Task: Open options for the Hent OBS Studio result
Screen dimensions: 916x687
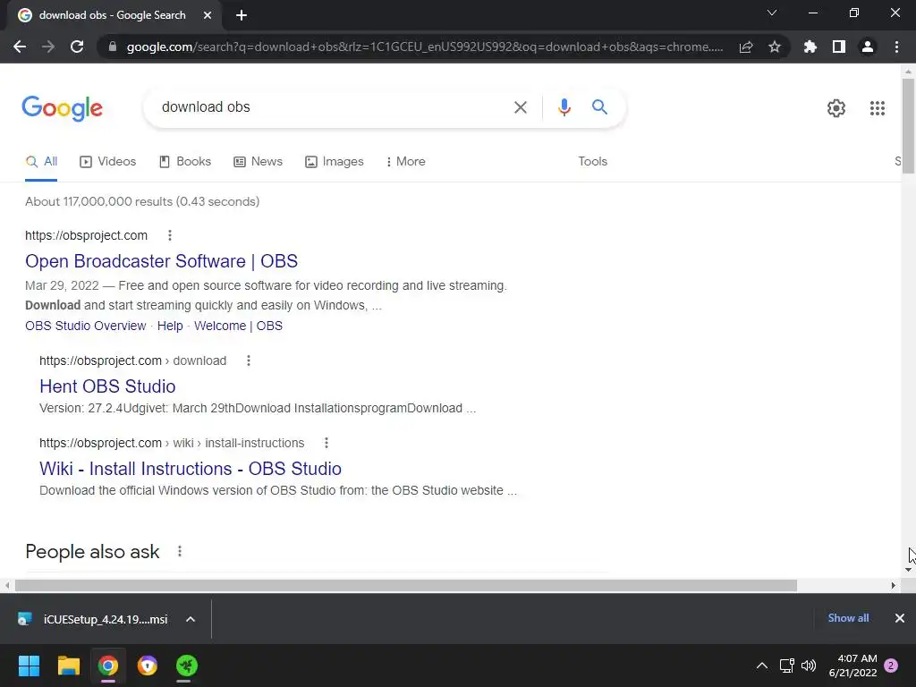Action: 249,360
